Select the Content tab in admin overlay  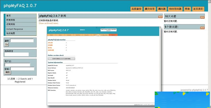pos(69,35)
